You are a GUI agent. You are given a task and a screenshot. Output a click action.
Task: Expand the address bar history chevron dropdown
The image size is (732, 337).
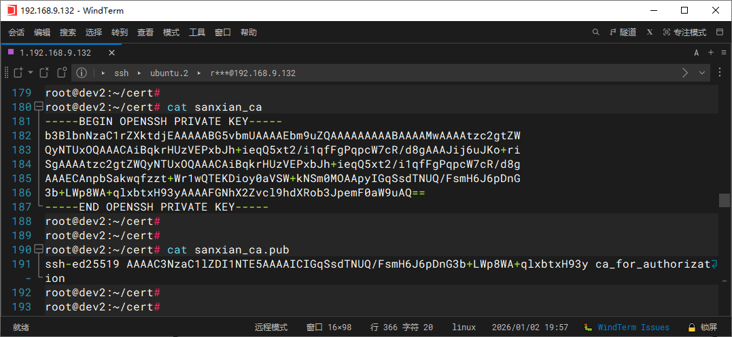pyautogui.click(x=702, y=73)
